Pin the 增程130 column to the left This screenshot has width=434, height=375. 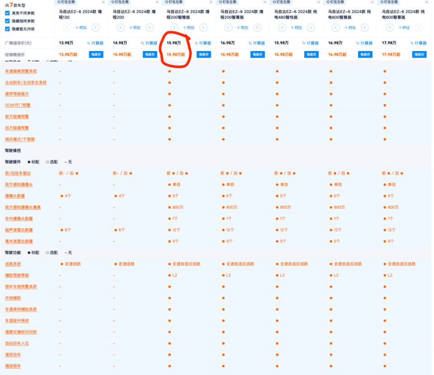pyautogui.click(x=66, y=2)
